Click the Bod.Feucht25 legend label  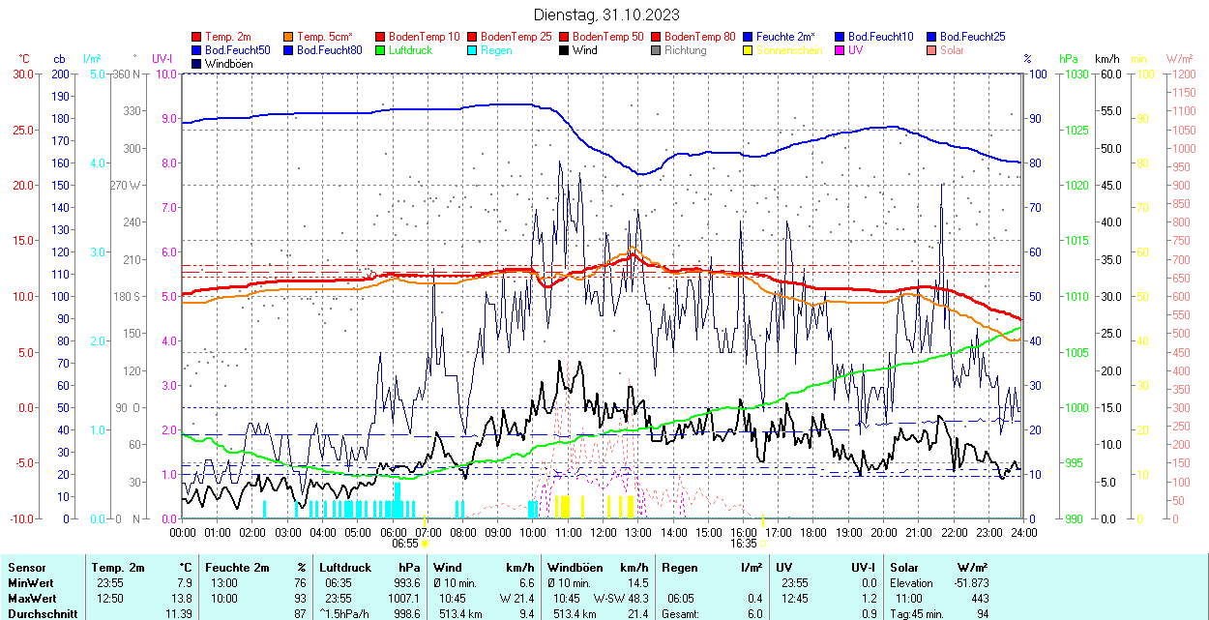point(972,37)
